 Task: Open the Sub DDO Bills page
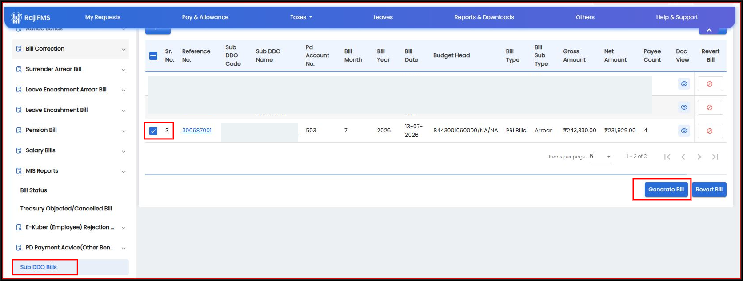(39, 267)
